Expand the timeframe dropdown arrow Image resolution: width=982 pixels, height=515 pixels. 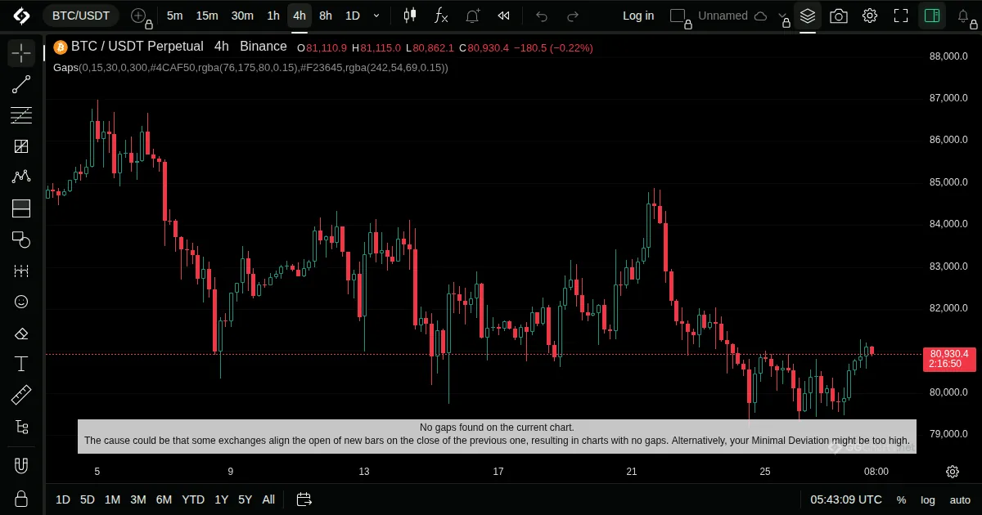(376, 16)
